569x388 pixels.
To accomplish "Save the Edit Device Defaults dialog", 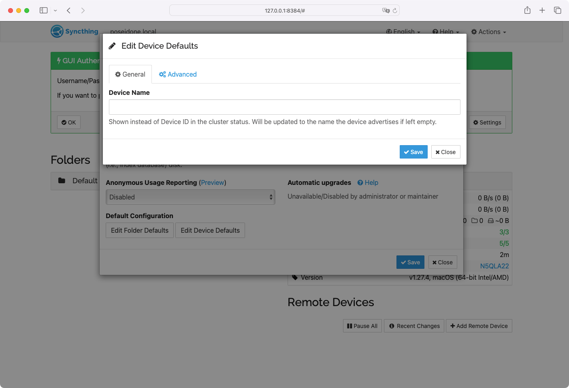I will point(413,152).
